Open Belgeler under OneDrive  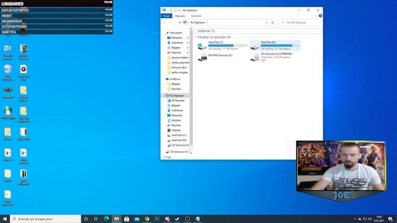pyautogui.click(x=176, y=84)
